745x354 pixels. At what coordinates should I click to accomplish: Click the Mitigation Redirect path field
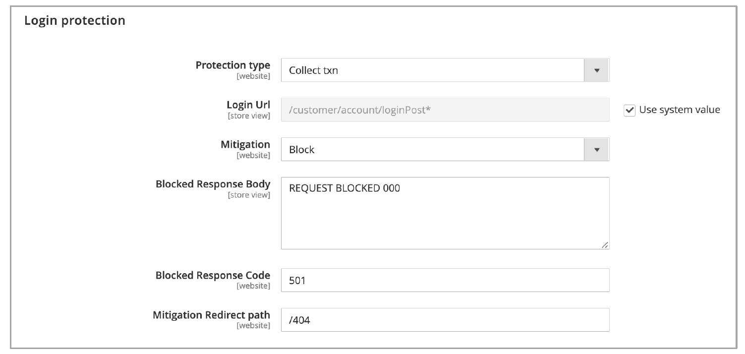(445, 319)
